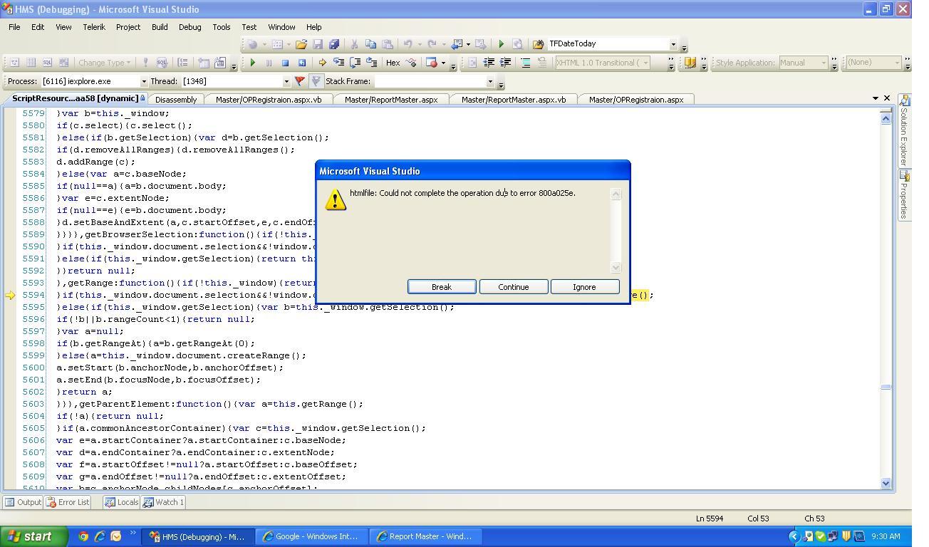Open the (None) target rule dropdown

click(897, 63)
